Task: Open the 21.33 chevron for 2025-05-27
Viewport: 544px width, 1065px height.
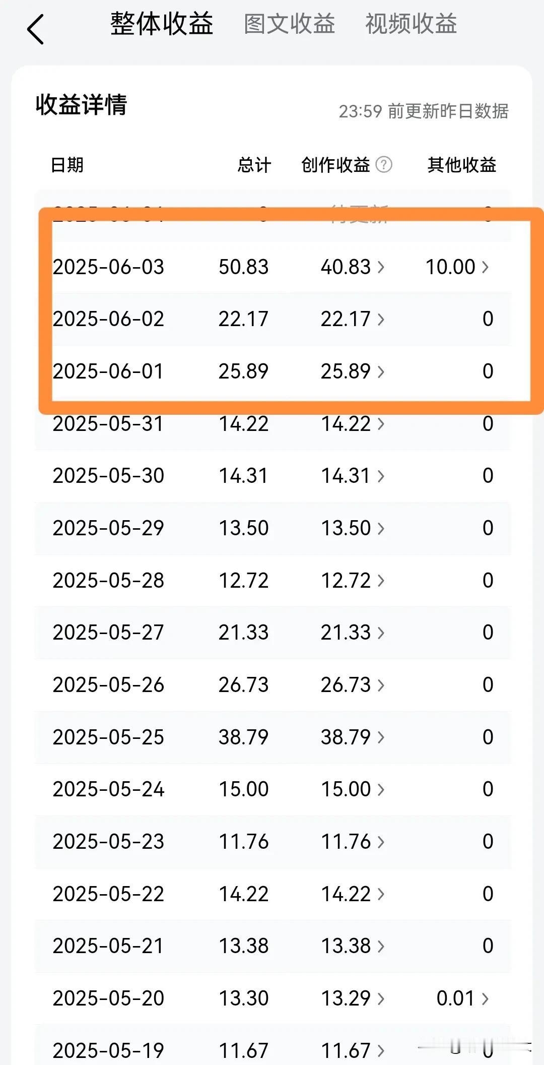Action: click(381, 633)
